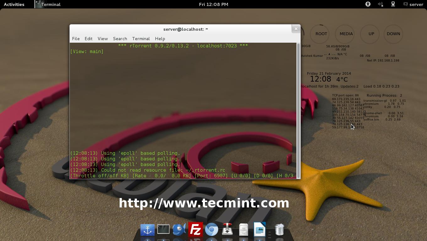Open the Edit menu of the terminal

click(x=89, y=39)
